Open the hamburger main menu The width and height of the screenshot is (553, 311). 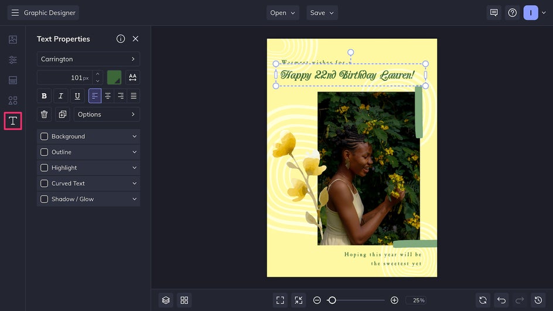(x=15, y=13)
